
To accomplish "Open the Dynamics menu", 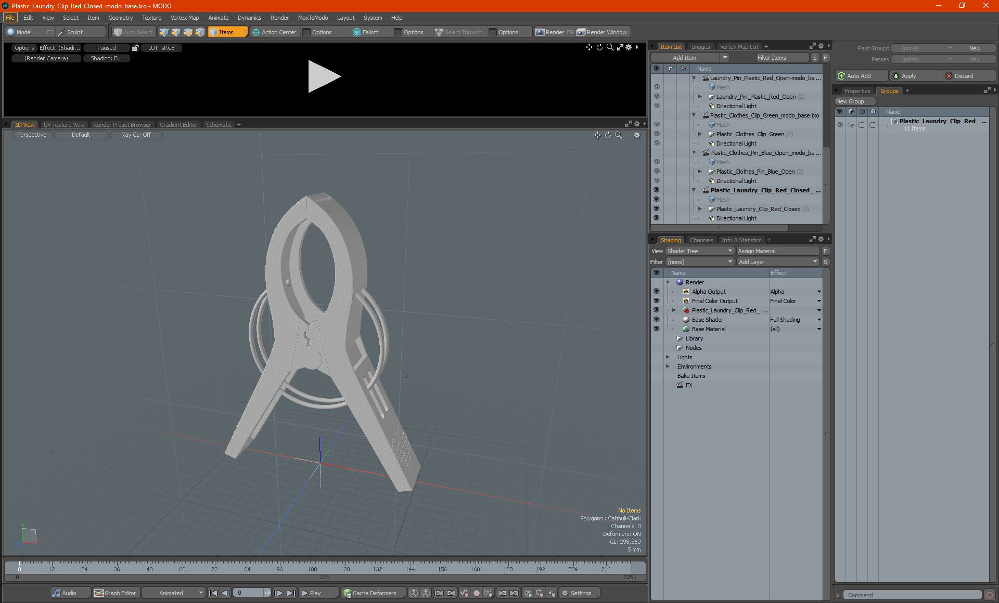I will pos(249,18).
